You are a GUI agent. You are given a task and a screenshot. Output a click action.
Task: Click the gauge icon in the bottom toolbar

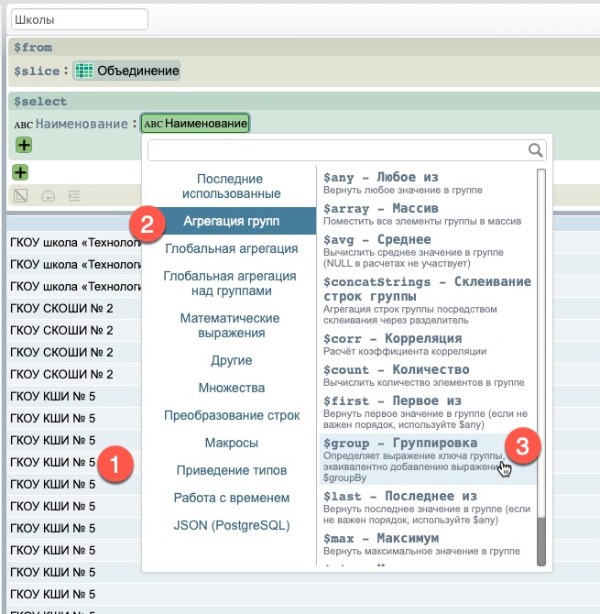[x=49, y=195]
